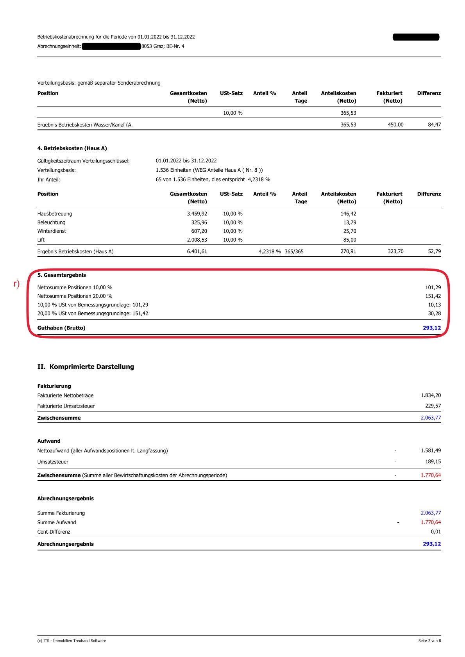Screen dimensions: 465x657
Task: Click the "Fakturierung" subsection heading
Action: click(x=54, y=386)
